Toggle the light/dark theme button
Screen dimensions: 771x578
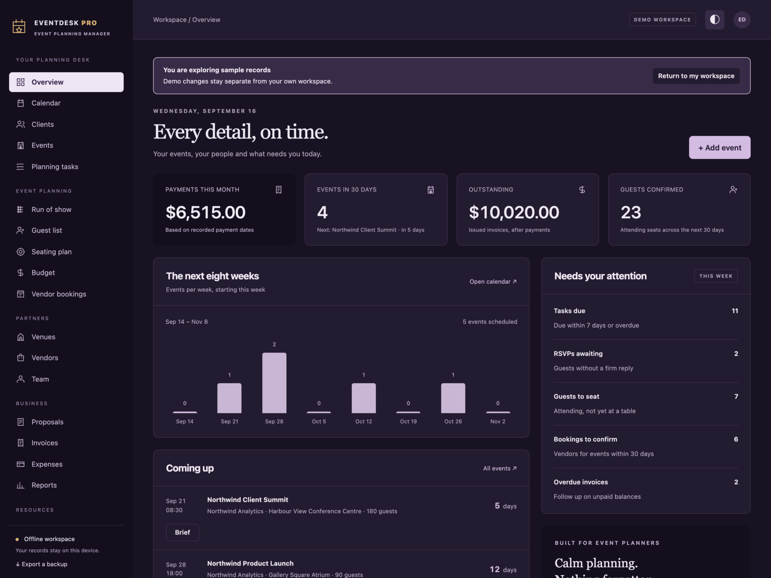tap(714, 20)
